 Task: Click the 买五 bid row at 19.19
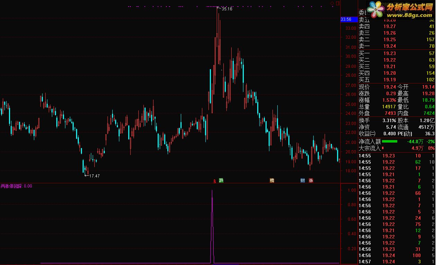[397, 80]
